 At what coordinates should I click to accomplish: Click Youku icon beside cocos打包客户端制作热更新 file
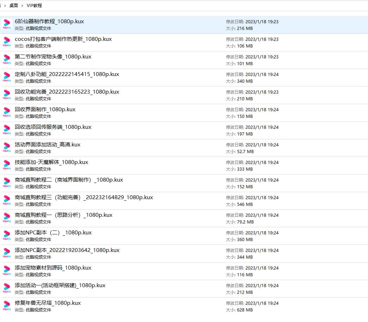coord(7,42)
